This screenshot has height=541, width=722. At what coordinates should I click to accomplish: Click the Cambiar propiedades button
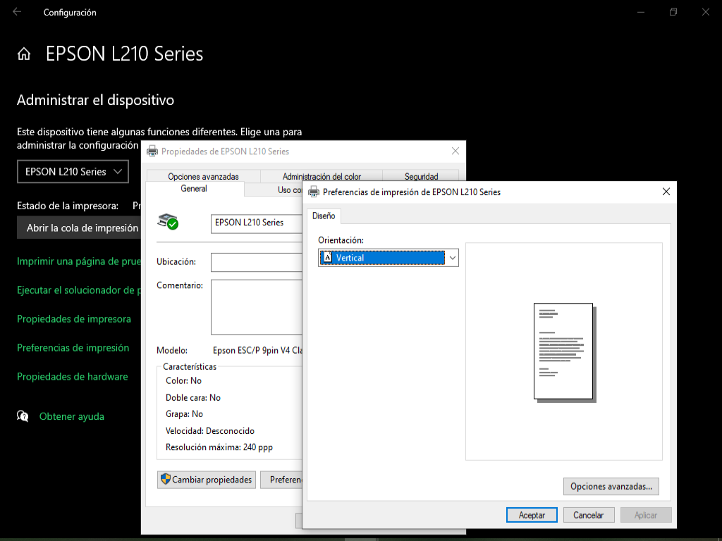click(x=207, y=480)
